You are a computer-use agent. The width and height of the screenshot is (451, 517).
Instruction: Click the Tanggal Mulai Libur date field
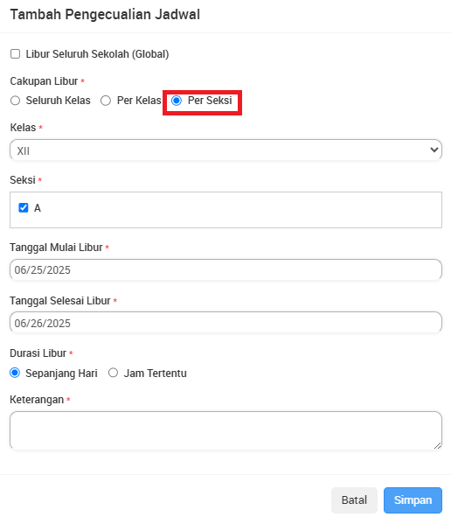click(225, 269)
